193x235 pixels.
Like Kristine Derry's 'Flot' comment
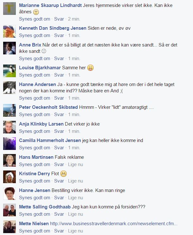coord(34,181)
